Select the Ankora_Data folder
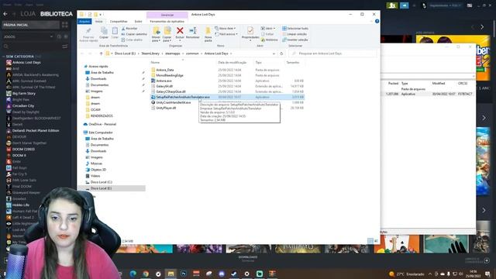This screenshot has height=279, width=496. click(x=165, y=70)
